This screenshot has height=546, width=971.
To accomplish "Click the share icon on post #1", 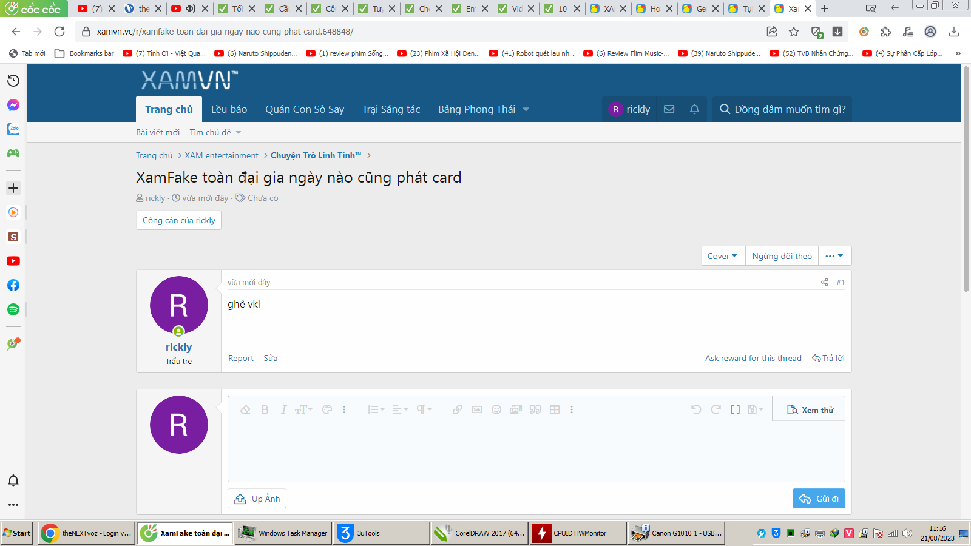I will [x=824, y=282].
